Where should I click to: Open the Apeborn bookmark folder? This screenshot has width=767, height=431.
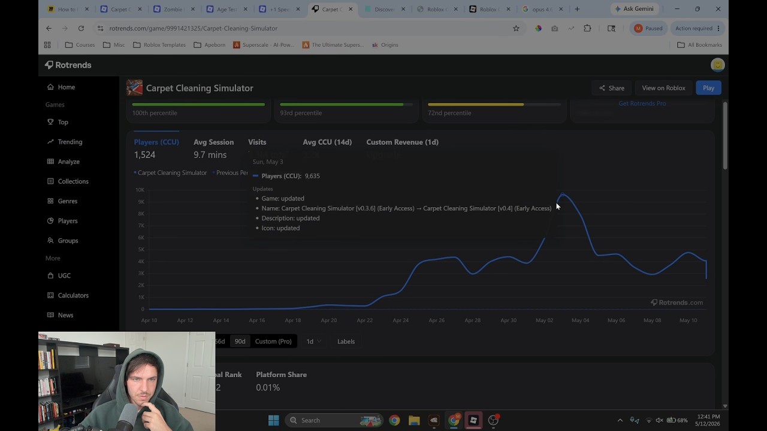(210, 45)
